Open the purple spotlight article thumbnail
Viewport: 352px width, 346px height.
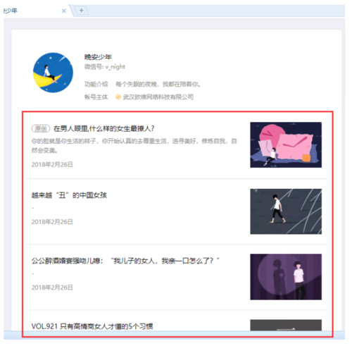point(286,277)
